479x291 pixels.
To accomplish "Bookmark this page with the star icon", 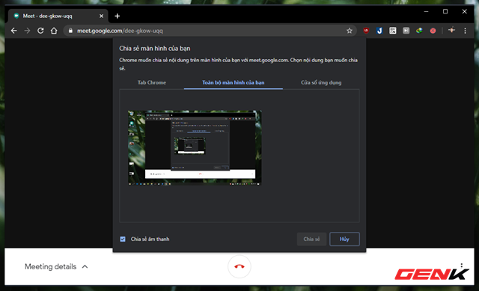I will click(x=350, y=31).
